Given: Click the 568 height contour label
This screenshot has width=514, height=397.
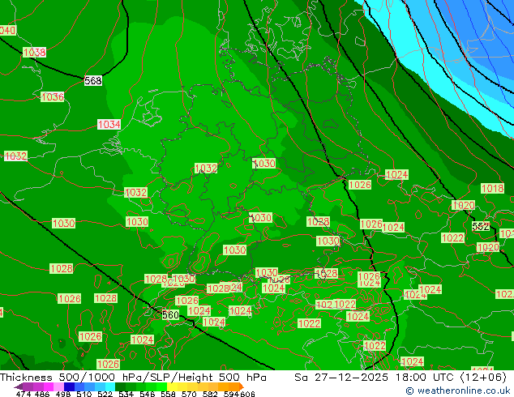Looking at the screenshot, I should pyautogui.click(x=93, y=80).
